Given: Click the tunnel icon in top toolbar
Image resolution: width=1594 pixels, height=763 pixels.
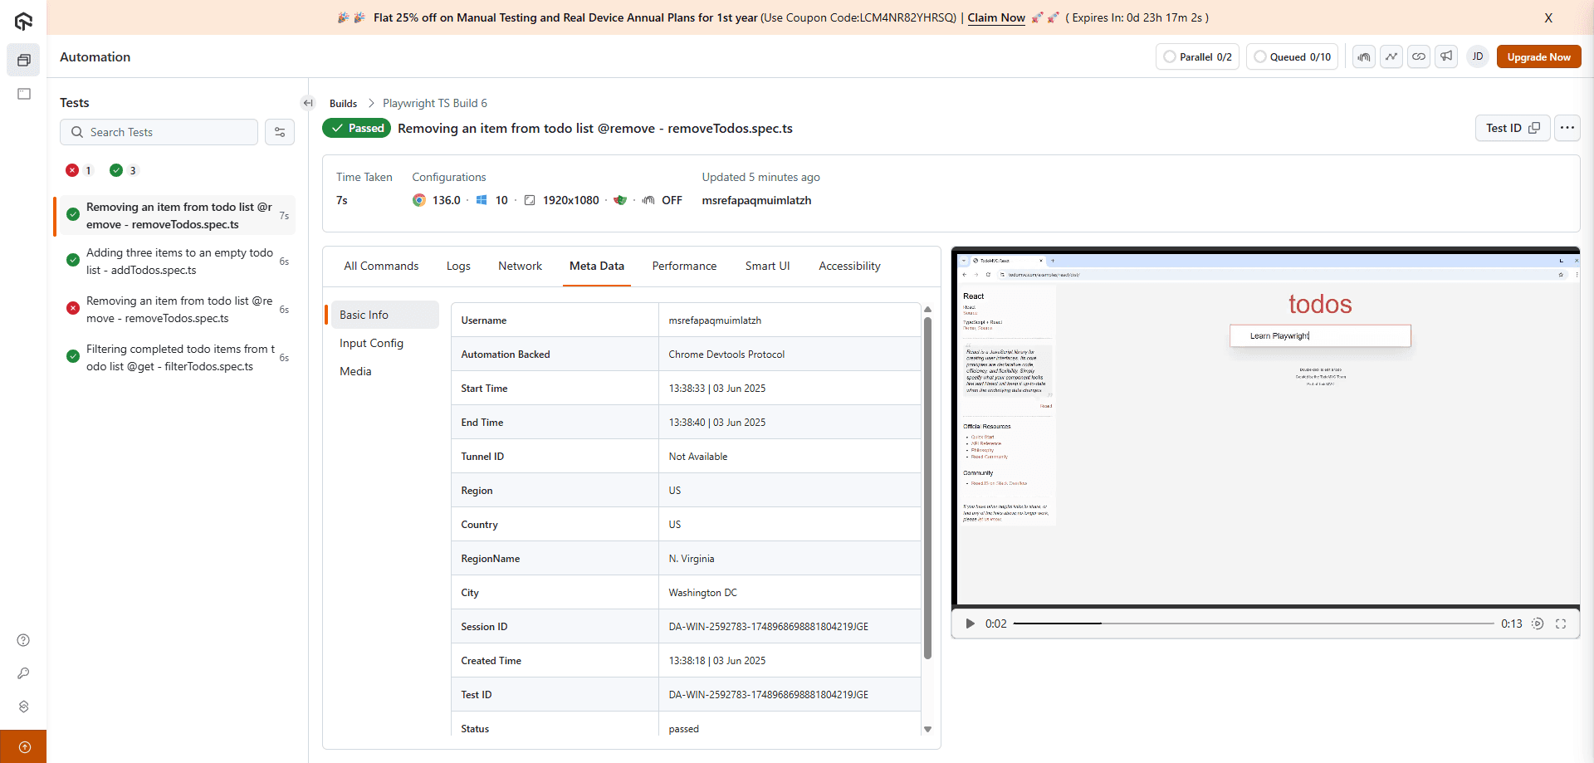Looking at the screenshot, I should point(1364,56).
